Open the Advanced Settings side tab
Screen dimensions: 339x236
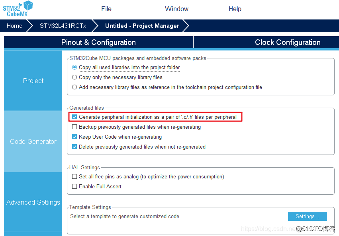pos(33,202)
